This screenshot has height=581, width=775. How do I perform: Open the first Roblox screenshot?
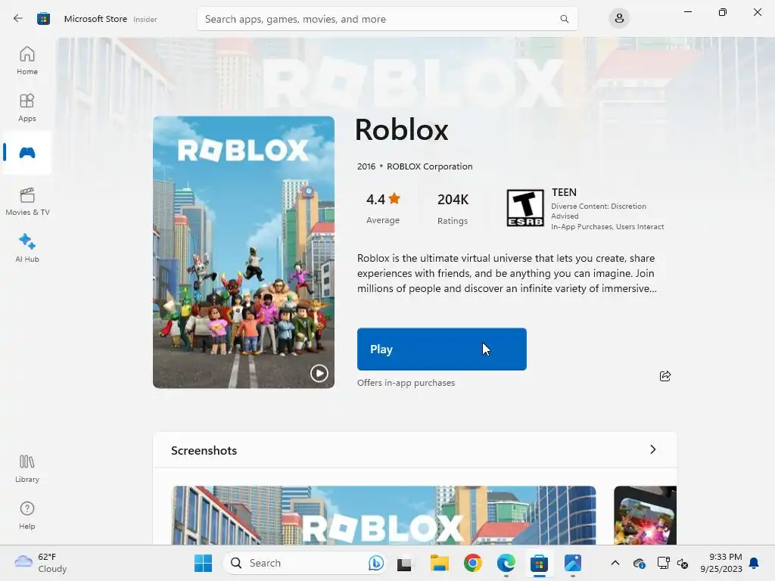[384, 515]
